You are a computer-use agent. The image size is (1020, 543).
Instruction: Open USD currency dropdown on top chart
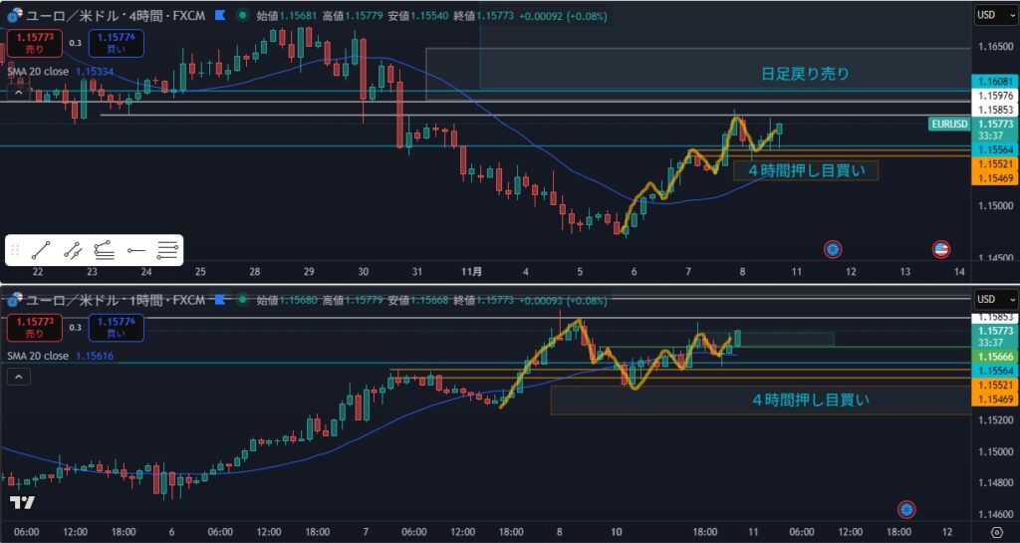click(x=994, y=16)
